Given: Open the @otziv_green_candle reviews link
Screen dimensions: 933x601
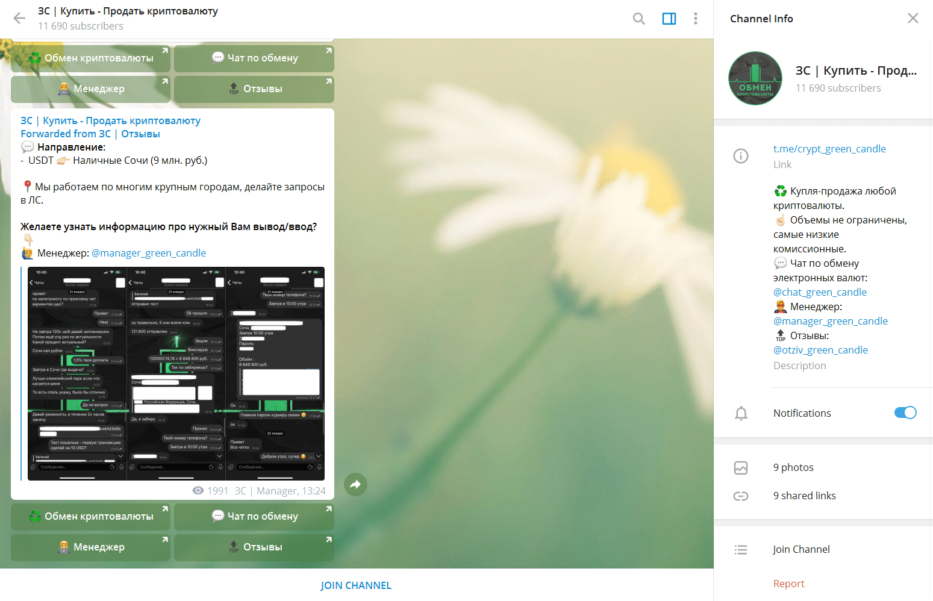Looking at the screenshot, I should click(x=820, y=350).
